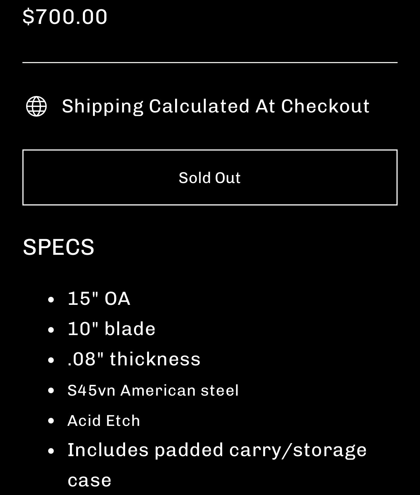Click the word "case" on the last line

pos(89,480)
